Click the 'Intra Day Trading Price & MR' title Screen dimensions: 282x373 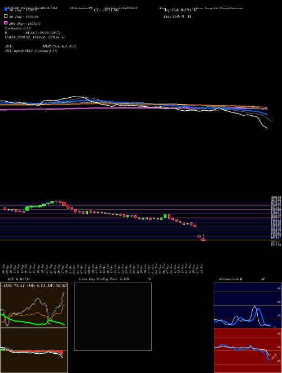pos(104,279)
